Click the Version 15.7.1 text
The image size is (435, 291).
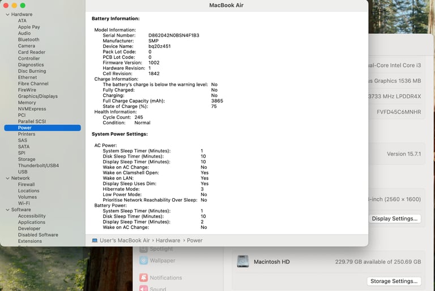404,154
